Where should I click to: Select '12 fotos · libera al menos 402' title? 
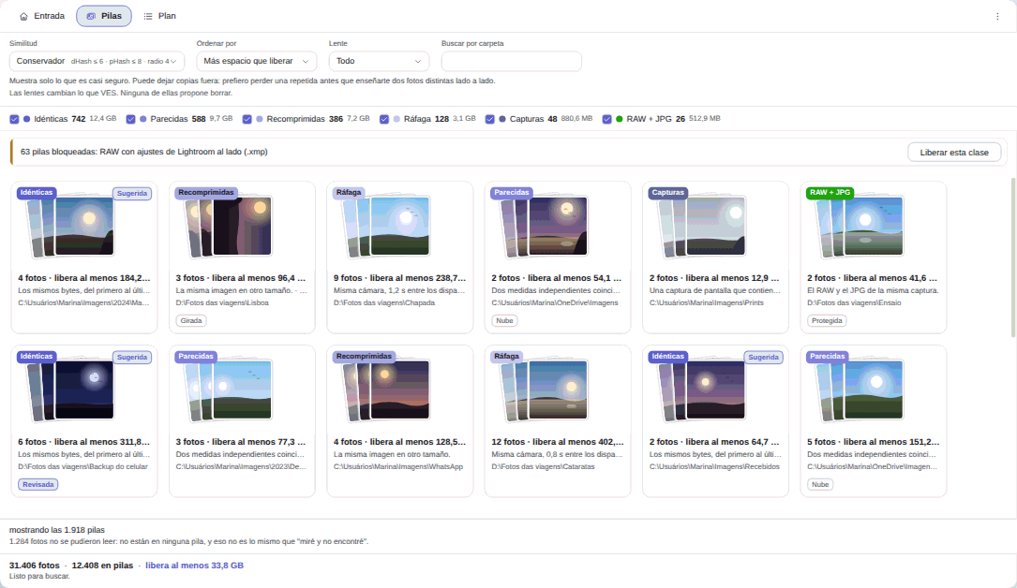[x=557, y=442]
